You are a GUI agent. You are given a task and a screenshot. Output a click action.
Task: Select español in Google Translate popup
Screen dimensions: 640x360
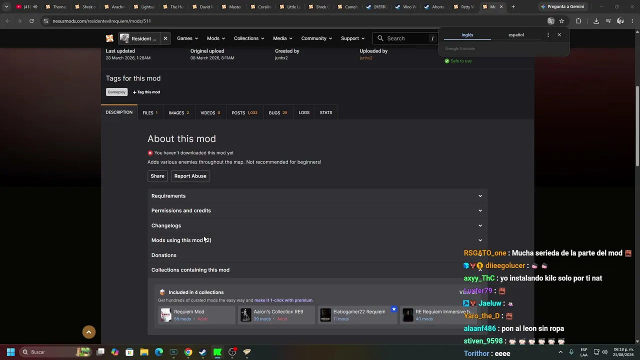coord(516,35)
